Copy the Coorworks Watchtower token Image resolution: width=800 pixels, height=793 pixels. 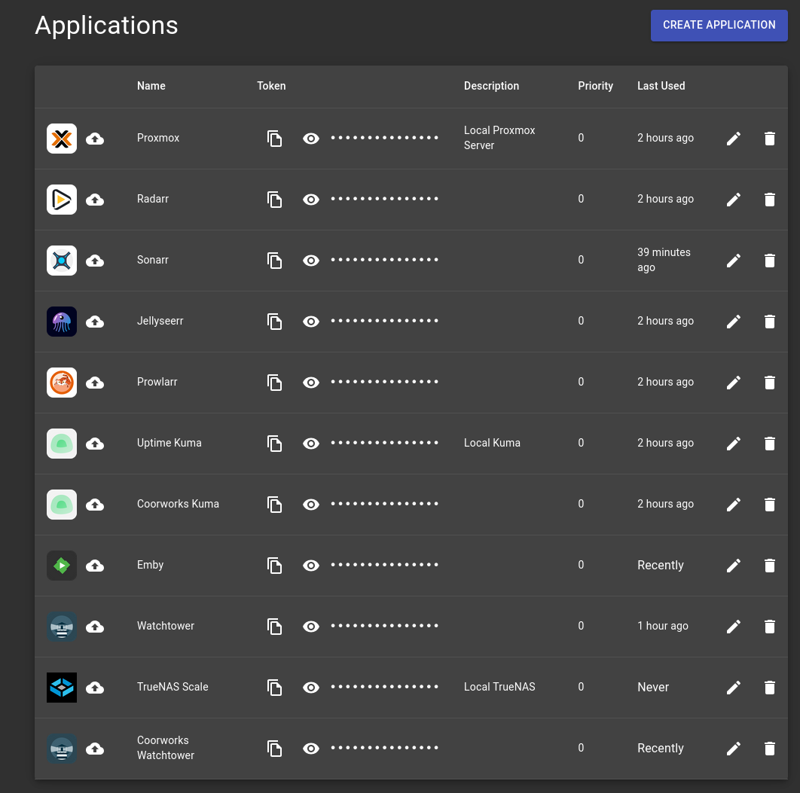click(274, 749)
